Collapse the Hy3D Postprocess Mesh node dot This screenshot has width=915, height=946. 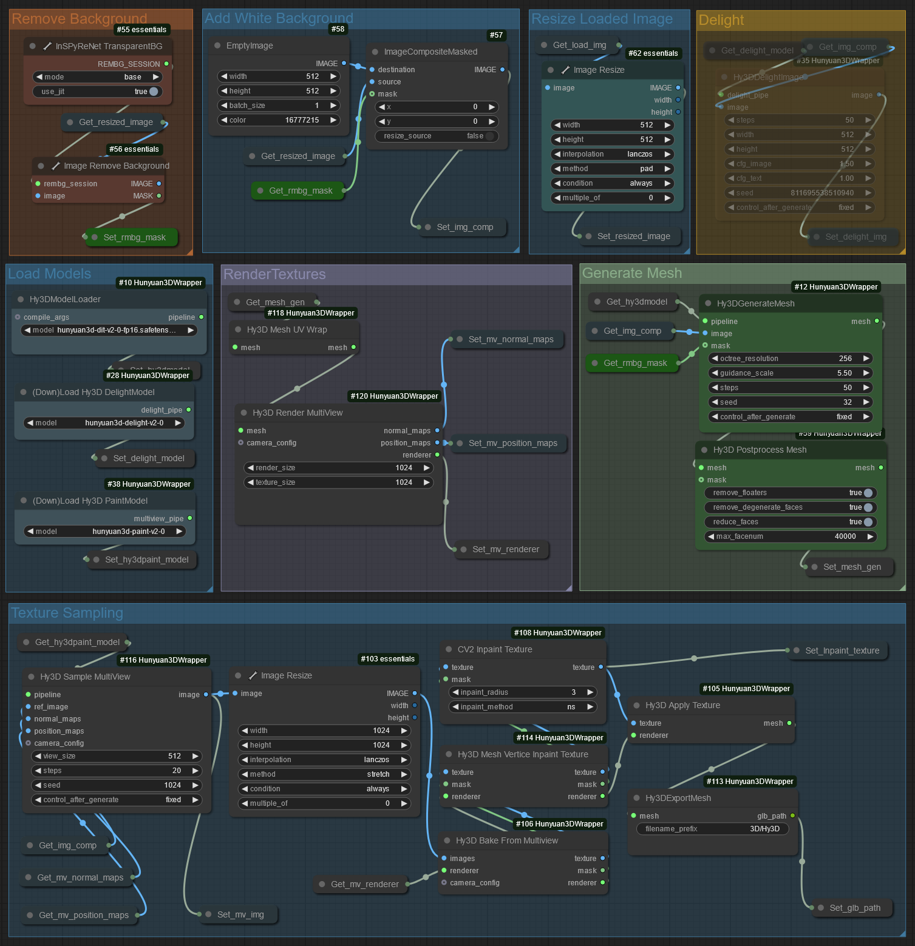[704, 450]
